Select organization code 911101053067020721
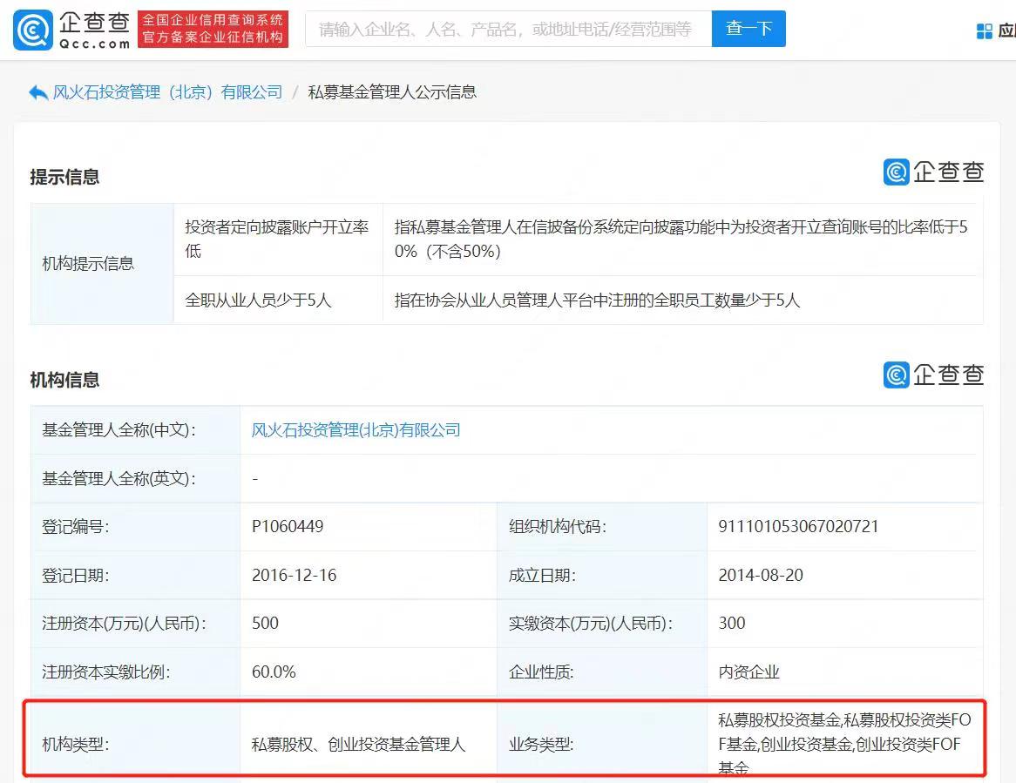Screen dimensions: 1016x783 (x=798, y=527)
